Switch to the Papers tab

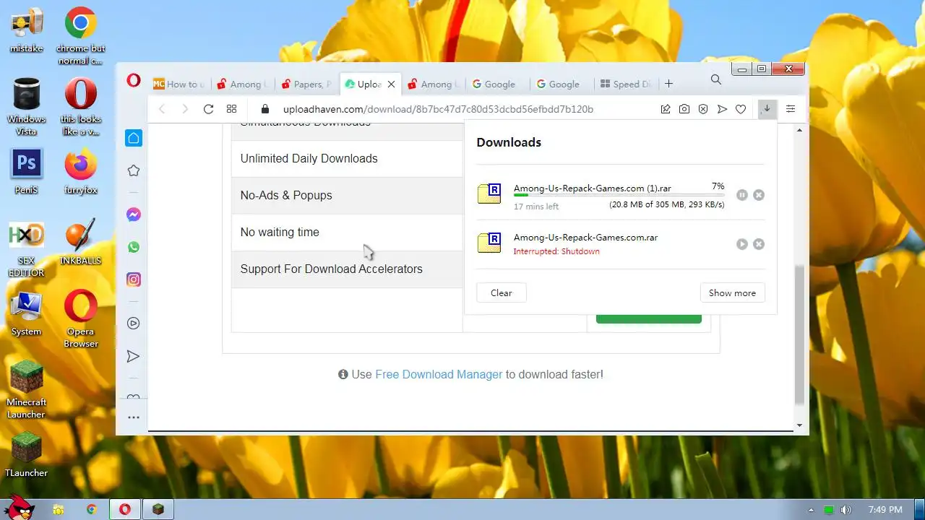click(306, 84)
